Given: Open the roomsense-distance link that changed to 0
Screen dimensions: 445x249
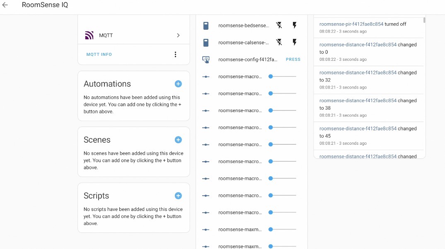Looking at the screenshot, I should point(358,45).
